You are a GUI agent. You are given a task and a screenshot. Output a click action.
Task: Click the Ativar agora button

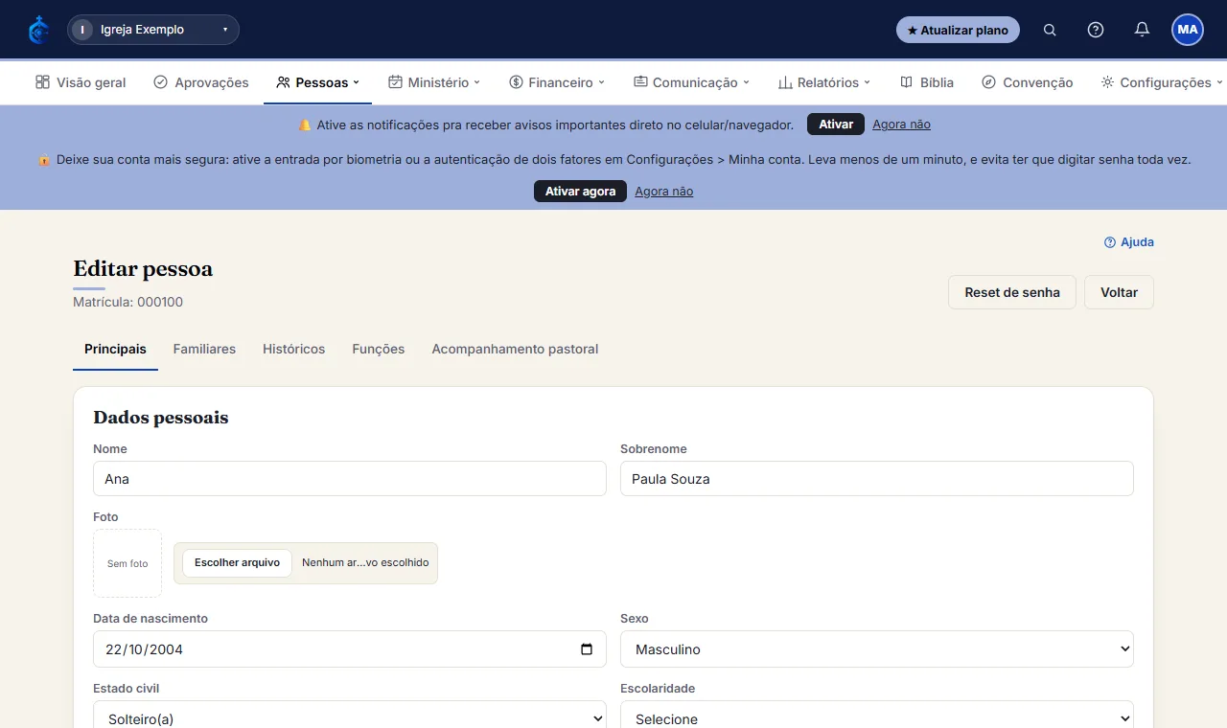click(580, 192)
